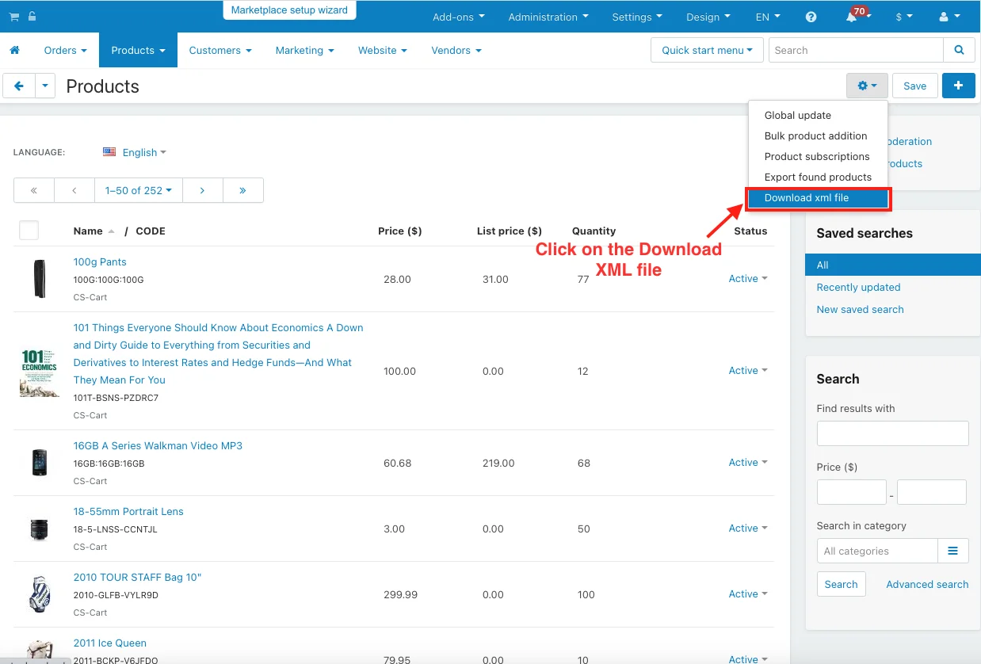This screenshot has height=664, width=981.
Task: Open the shopping cart icon in top bar
Action: tap(14, 17)
